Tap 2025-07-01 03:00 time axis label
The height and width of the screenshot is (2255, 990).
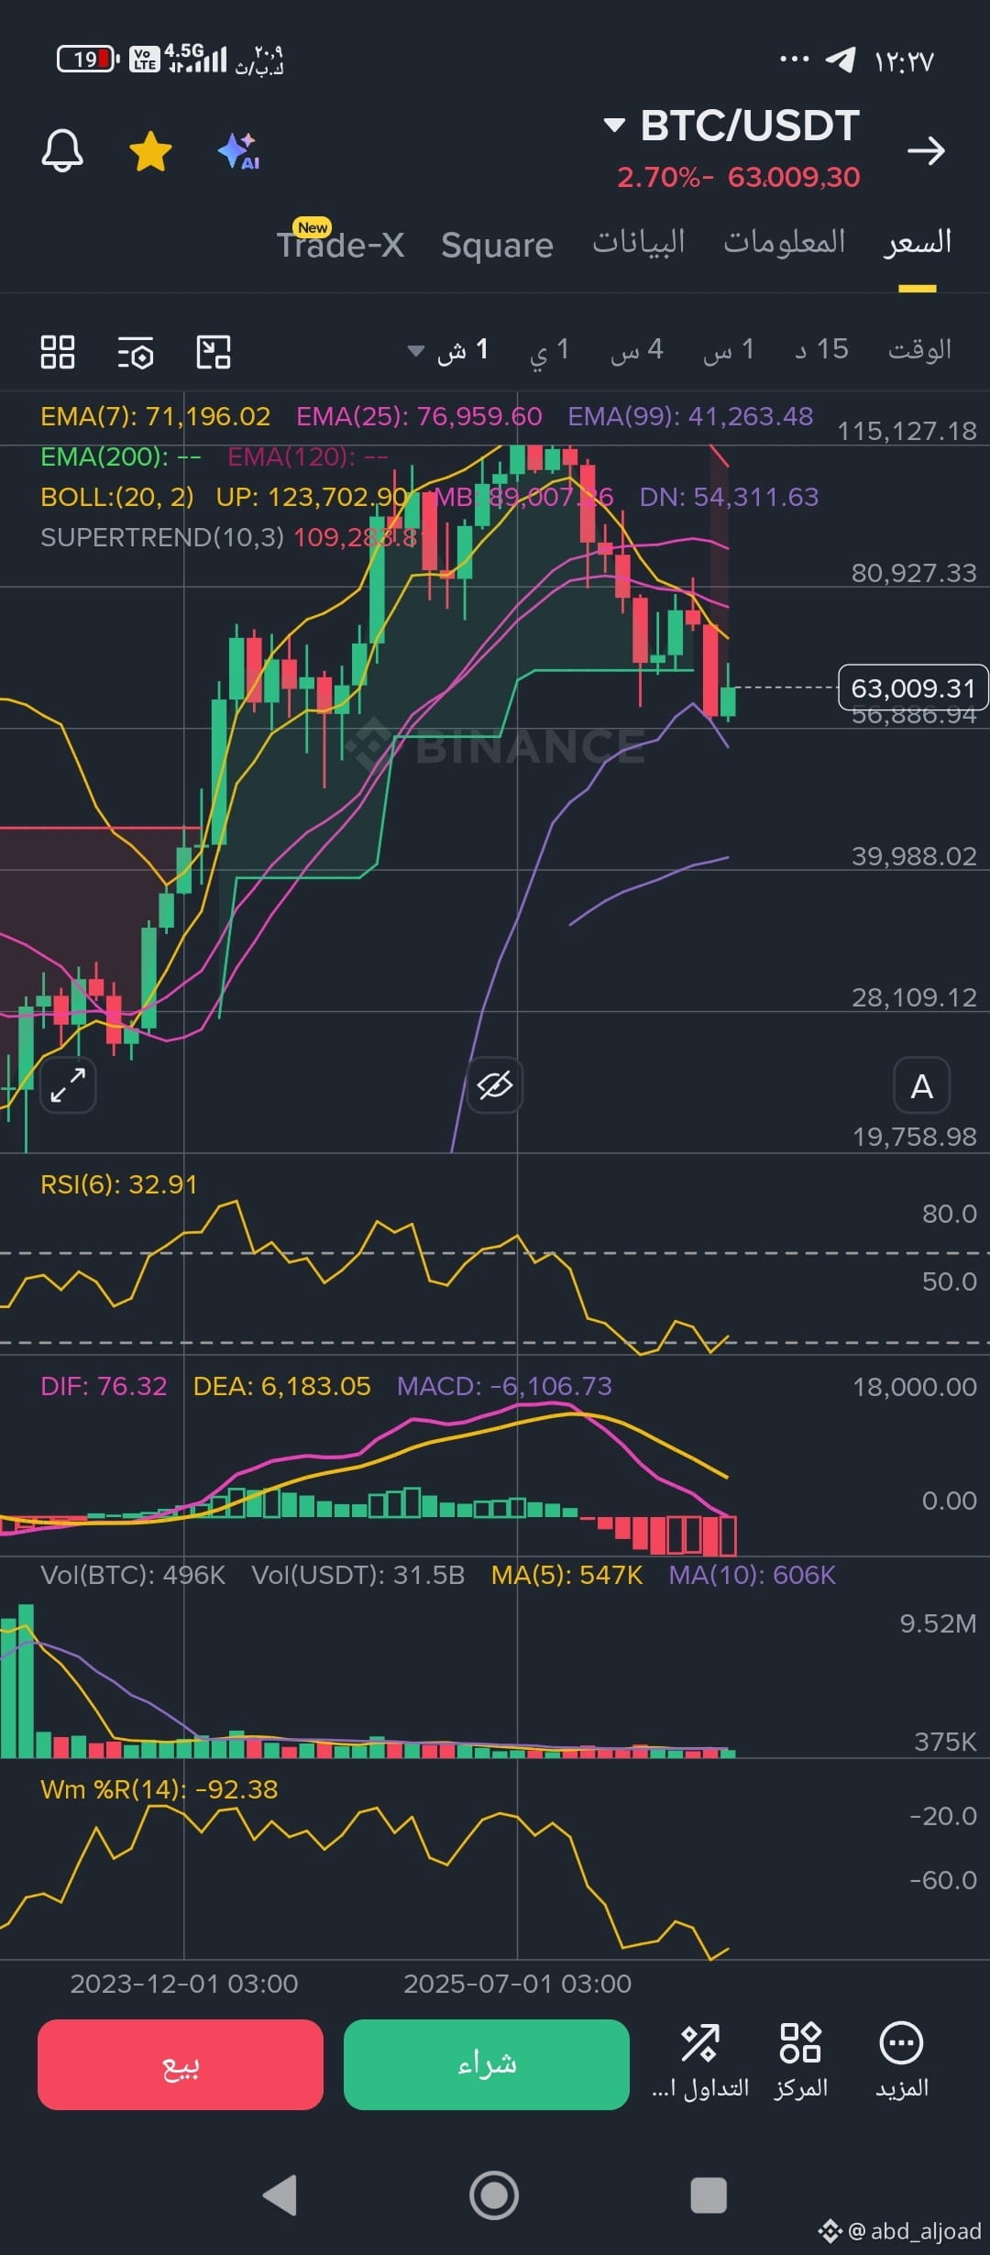click(x=517, y=1984)
